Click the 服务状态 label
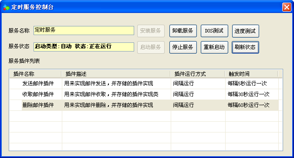Image resolution: width=294 pixels, height=158 pixels. point(19,46)
